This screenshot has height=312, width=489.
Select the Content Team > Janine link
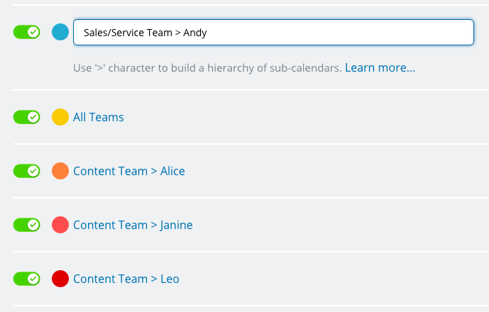133,225
